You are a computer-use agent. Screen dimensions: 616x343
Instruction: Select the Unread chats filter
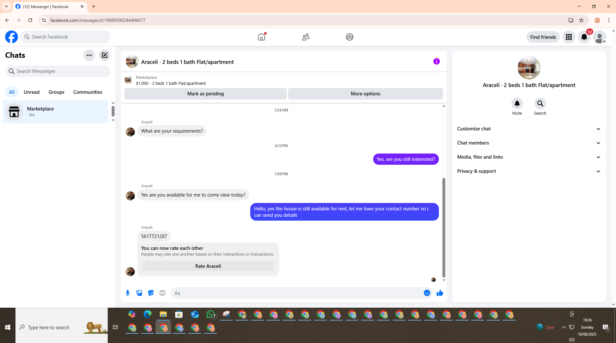32,92
